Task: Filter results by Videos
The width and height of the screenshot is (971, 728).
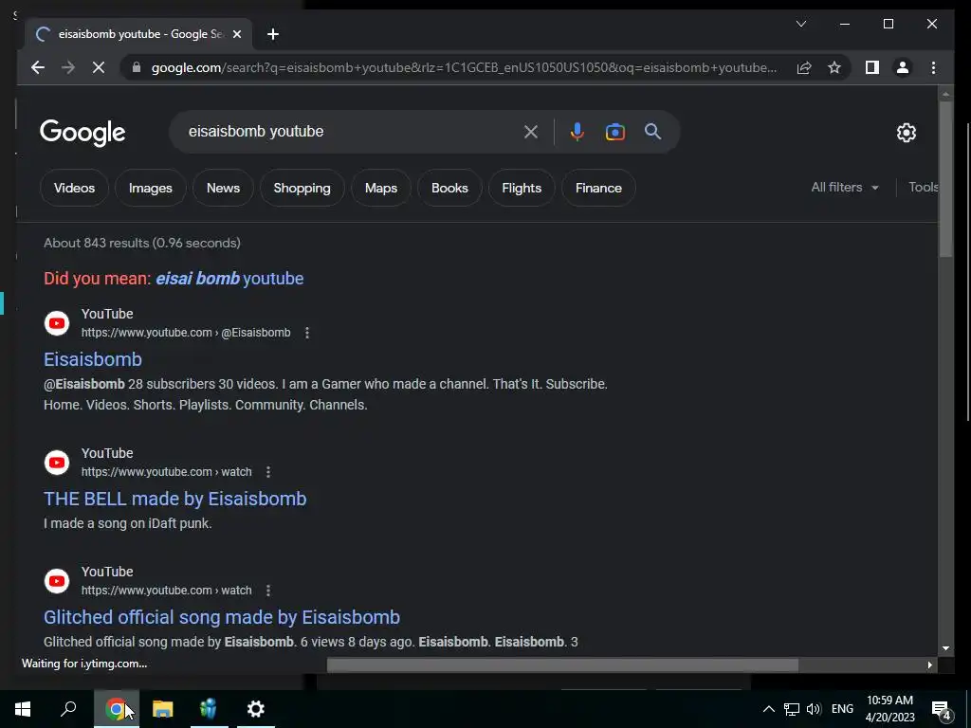Action: click(74, 188)
